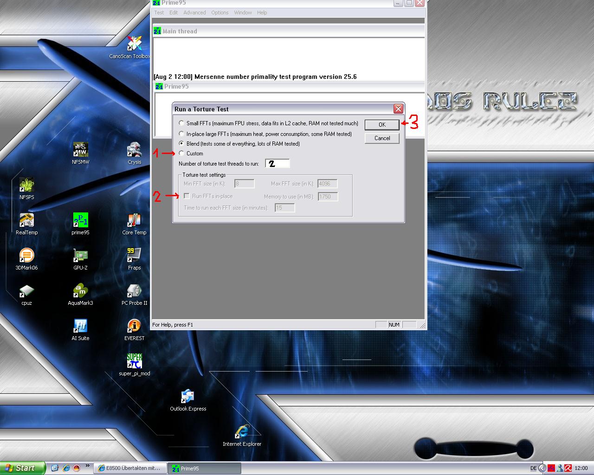Select the Blend torture test option

[181, 143]
